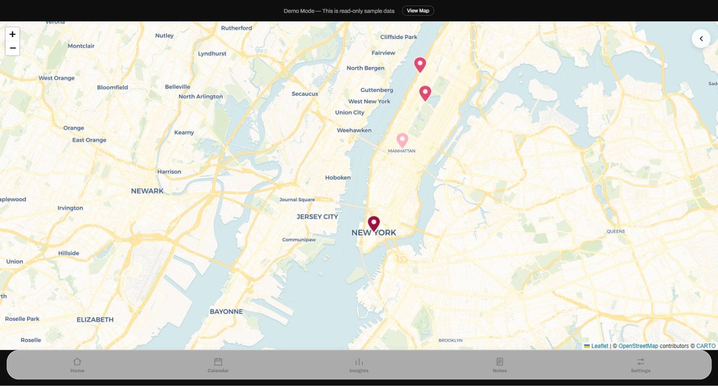Open the Home tab
This screenshot has height=386, width=718.
coord(77,365)
